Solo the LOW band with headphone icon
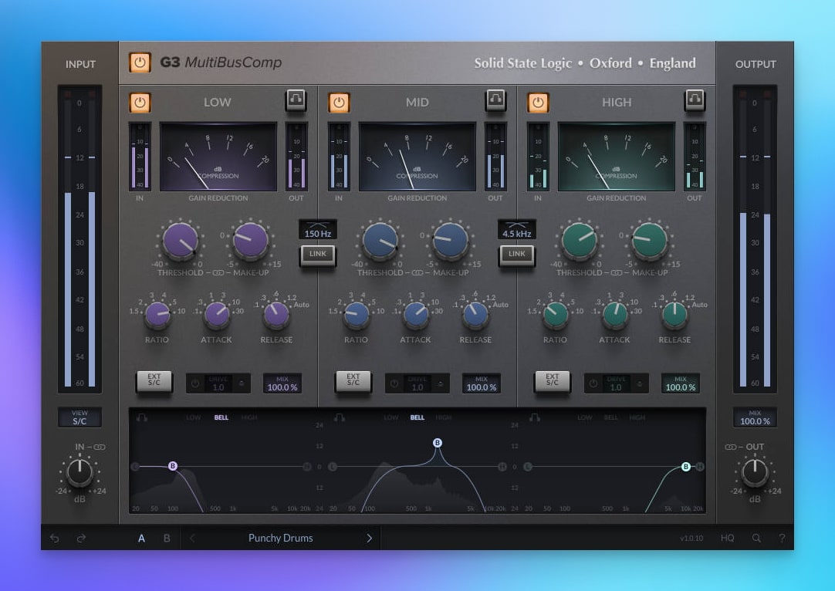835x591 pixels. tap(296, 100)
